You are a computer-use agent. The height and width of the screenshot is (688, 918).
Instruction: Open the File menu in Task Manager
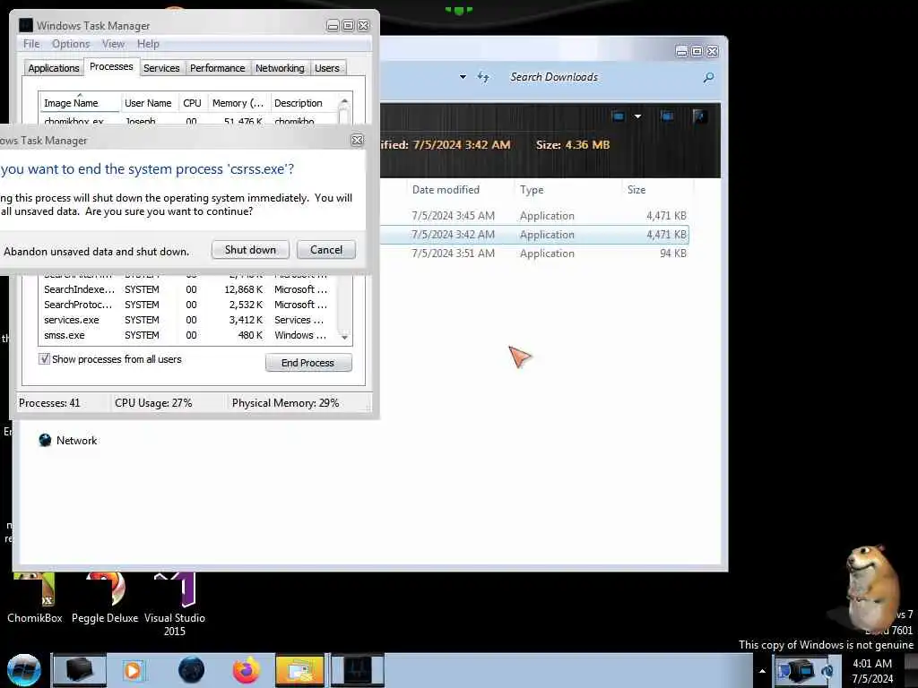pos(31,44)
